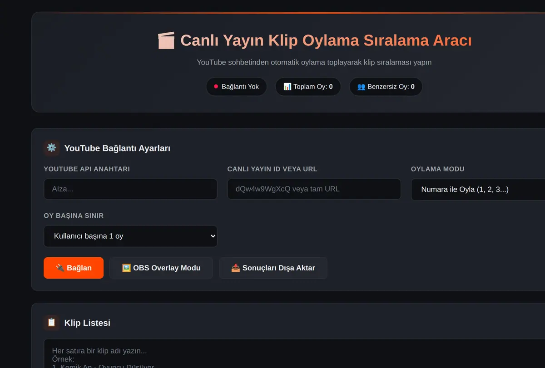Screen dimensions: 545x368
Task: Click the people icon in Benzersiz Oy
Action: (362, 87)
